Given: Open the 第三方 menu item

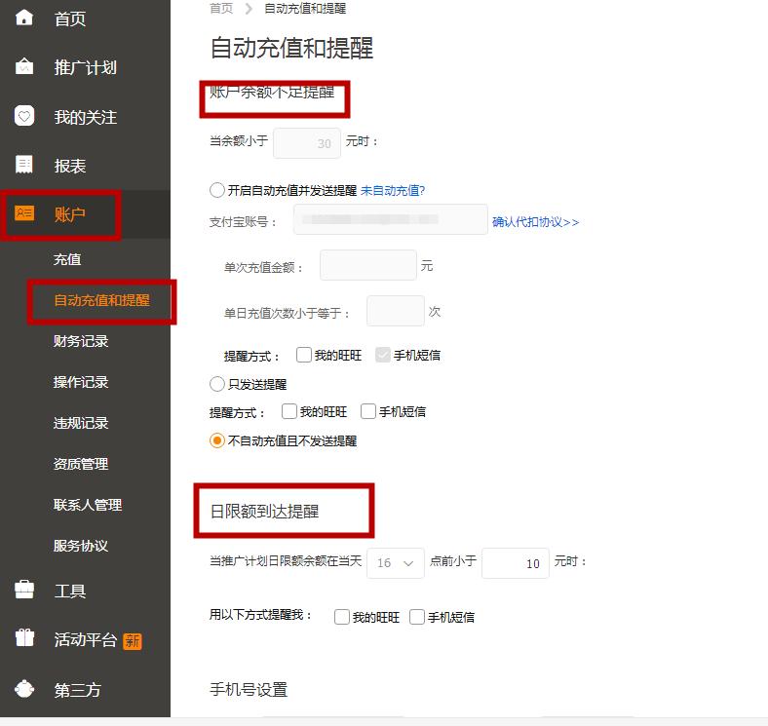Looking at the screenshot, I should click(x=77, y=690).
